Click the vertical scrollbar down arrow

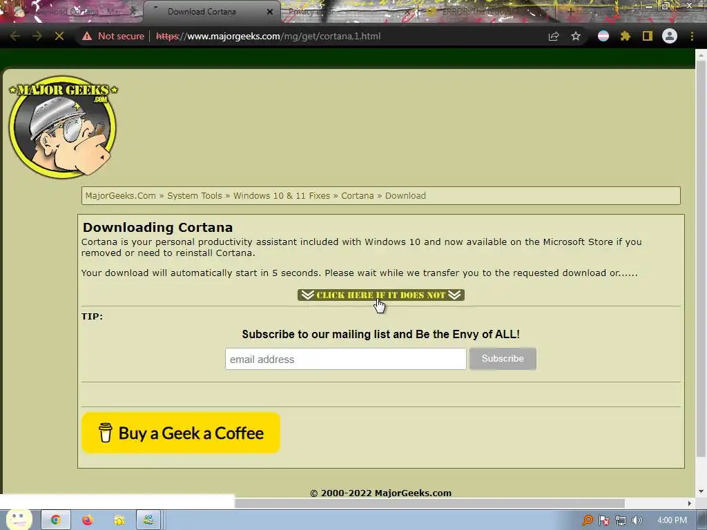[x=701, y=491]
